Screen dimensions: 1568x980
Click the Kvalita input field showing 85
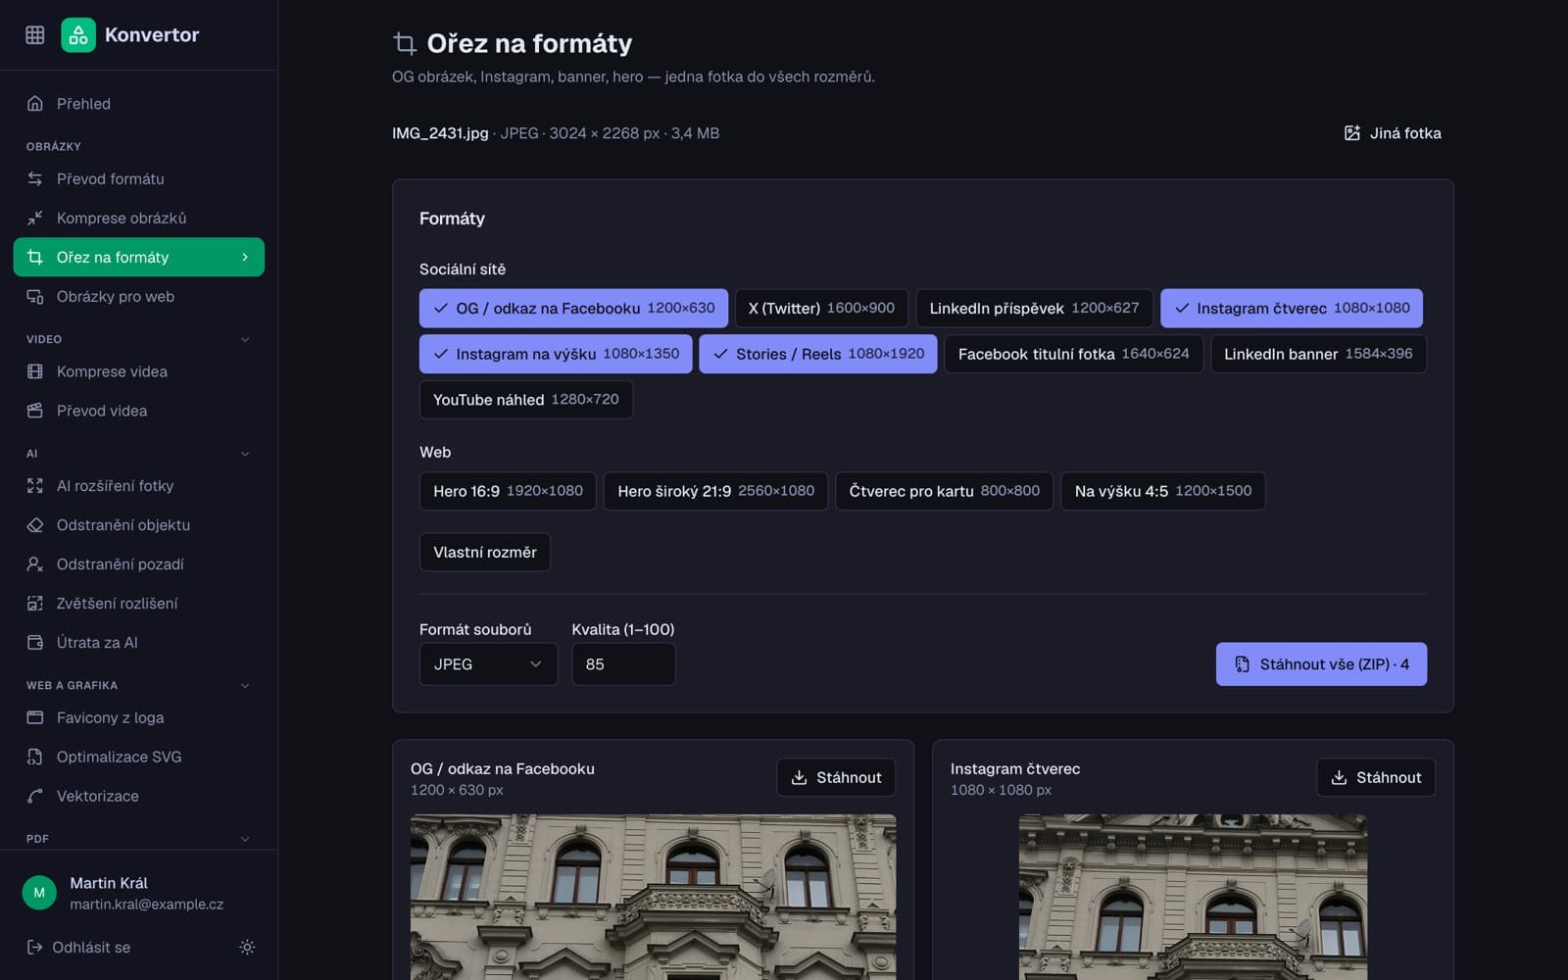(x=623, y=663)
